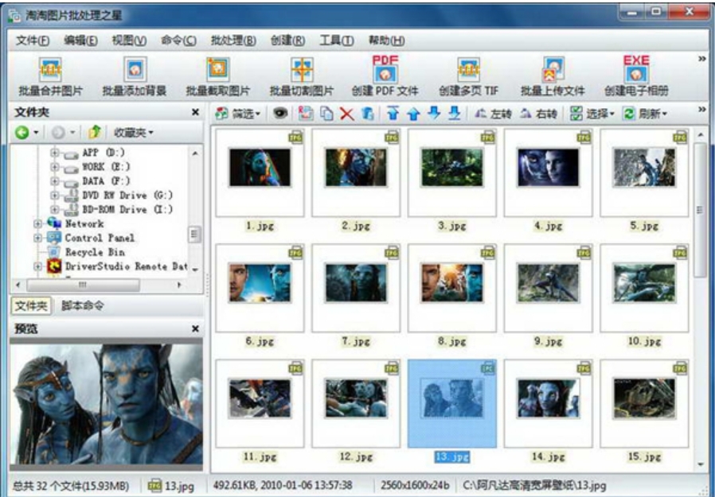This screenshot has width=715, height=497.
Task: Close the 文件夹 panel
Action: (195, 112)
